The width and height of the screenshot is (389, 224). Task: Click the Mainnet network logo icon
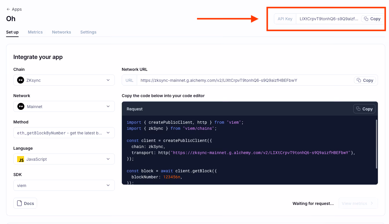click(x=21, y=106)
